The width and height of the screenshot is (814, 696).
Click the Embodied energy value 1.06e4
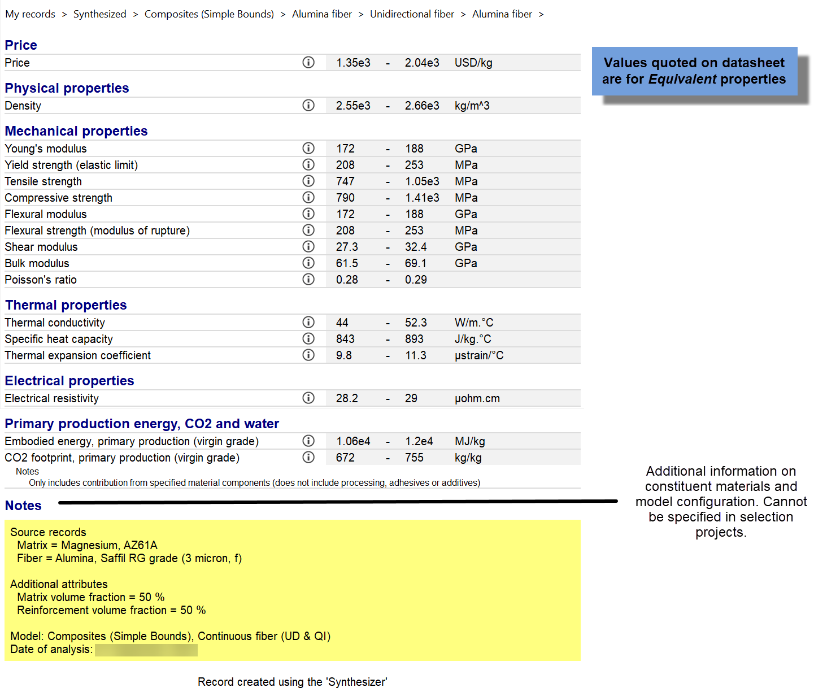(x=353, y=441)
